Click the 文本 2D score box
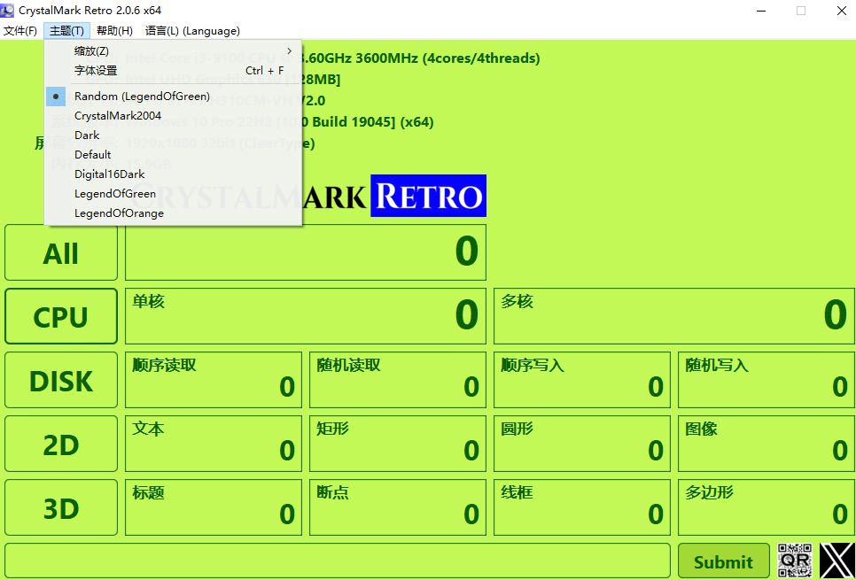 214,445
